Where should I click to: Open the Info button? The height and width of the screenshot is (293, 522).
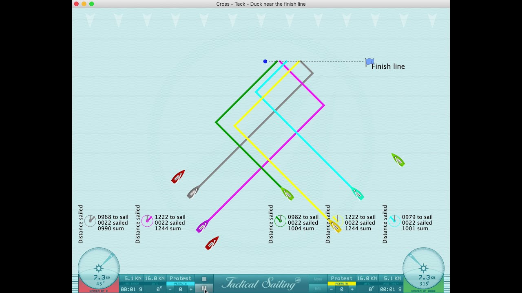[318, 289]
